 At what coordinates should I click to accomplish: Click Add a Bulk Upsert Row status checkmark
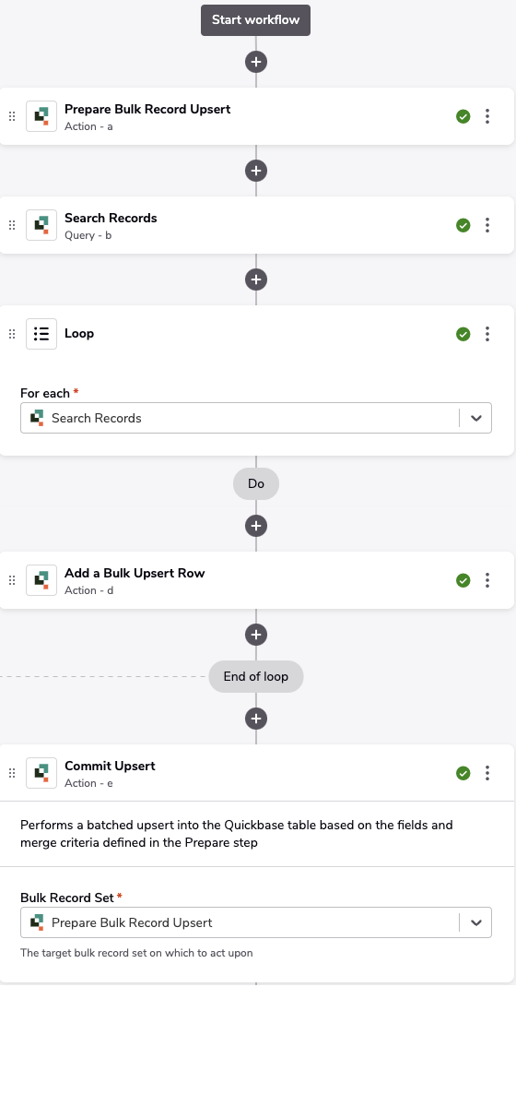click(463, 580)
